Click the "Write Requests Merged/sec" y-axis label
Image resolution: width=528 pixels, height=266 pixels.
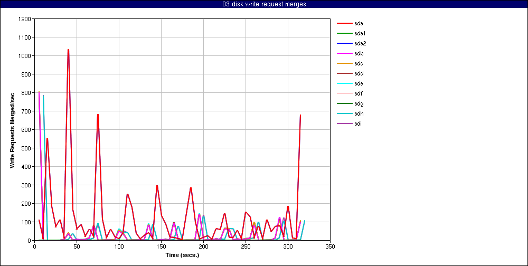point(12,129)
